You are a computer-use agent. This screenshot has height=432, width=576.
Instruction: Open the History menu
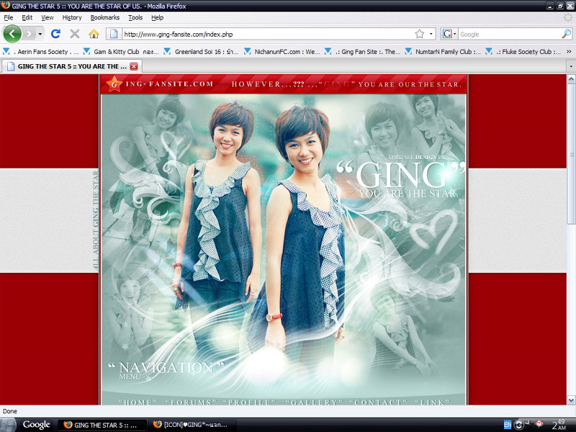(x=72, y=17)
